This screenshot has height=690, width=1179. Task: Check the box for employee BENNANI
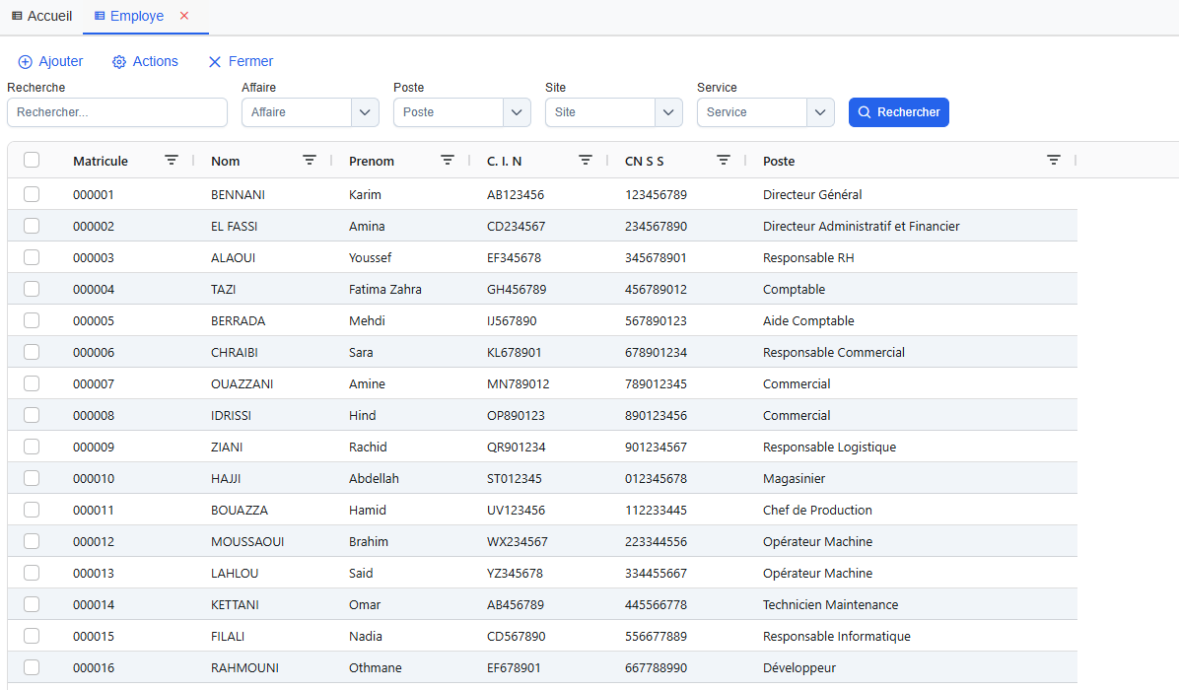(32, 194)
